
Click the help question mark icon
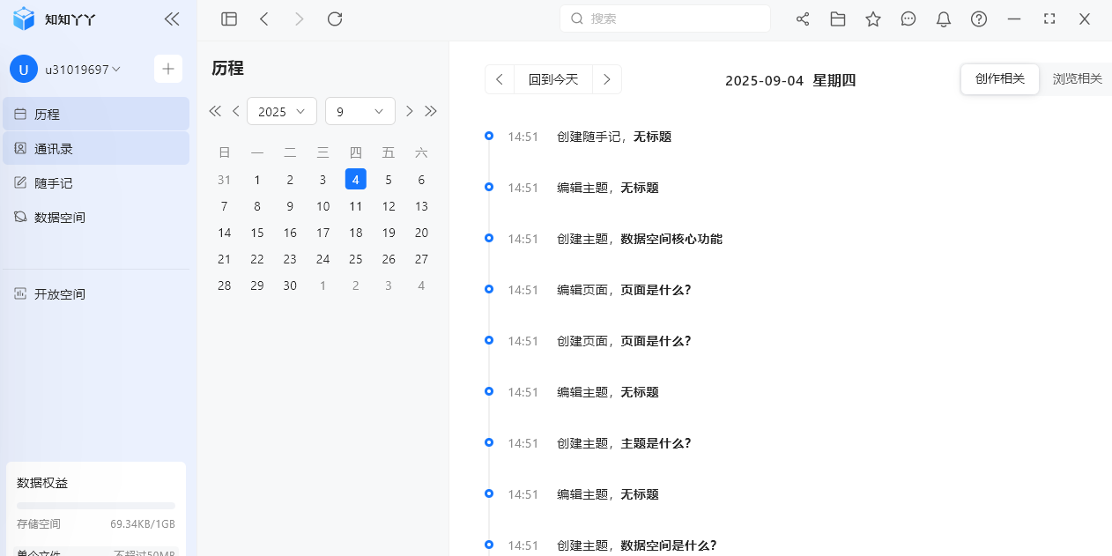click(979, 19)
